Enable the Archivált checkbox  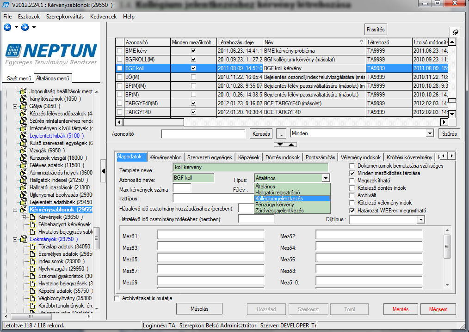[x=352, y=196]
